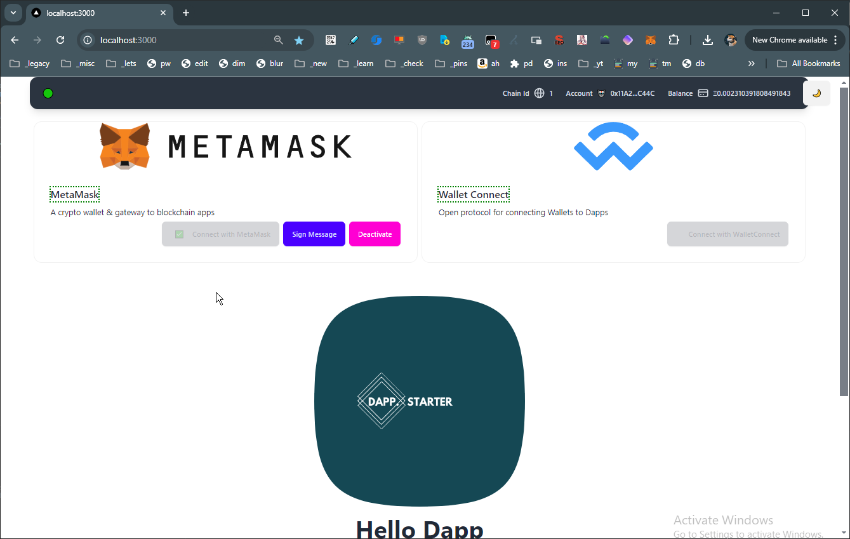Open the db bookmark

tap(694, 63)
